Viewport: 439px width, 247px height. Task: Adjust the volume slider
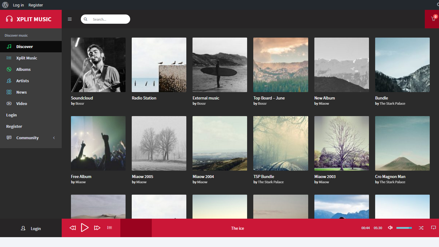tap(404, 228)
